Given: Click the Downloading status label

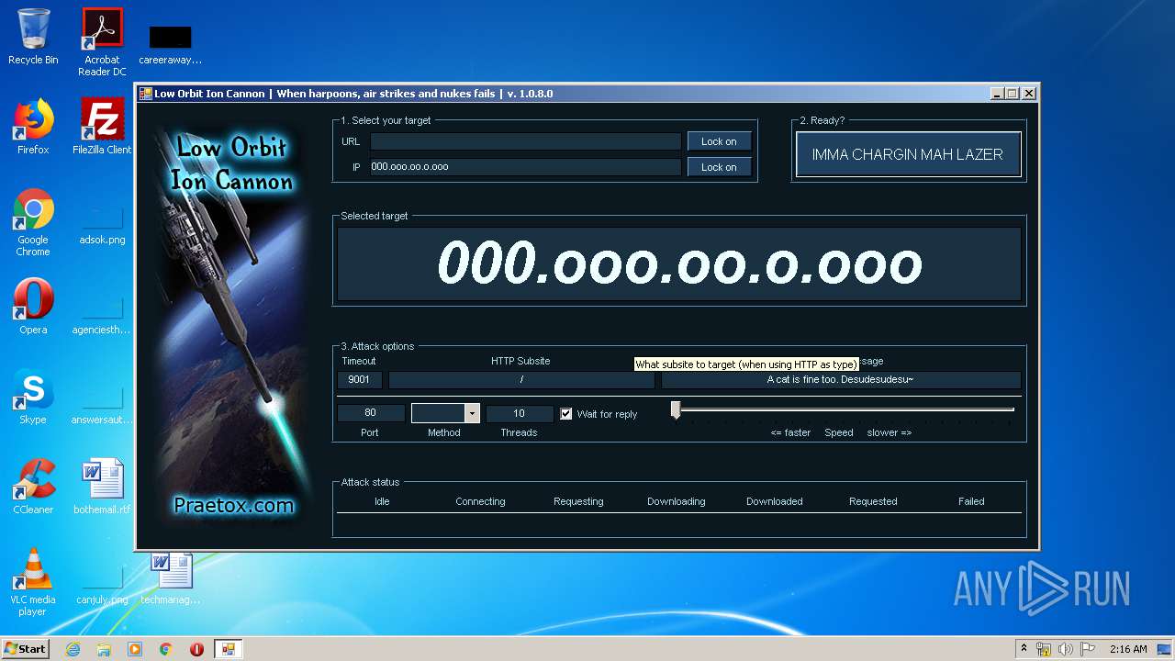Looking at the screenshot, I should click(676, 501).
